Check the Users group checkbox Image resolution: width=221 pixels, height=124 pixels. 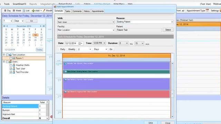tap(7, 62)
